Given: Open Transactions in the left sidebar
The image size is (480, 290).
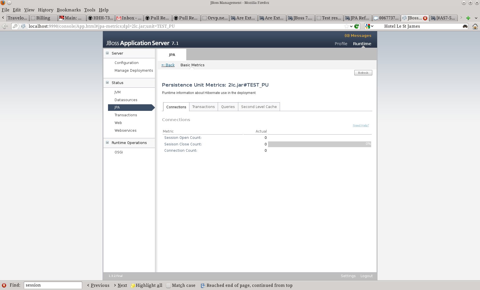Looking at the screenshot, I should coord(126,115).
